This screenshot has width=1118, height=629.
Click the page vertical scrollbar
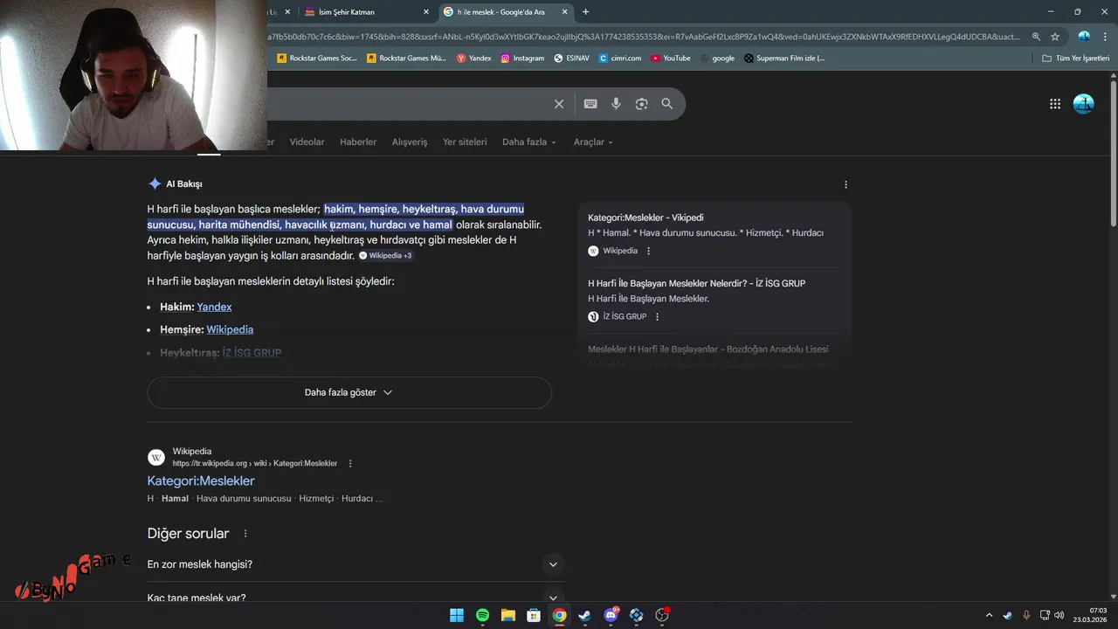coord(1113,153)
